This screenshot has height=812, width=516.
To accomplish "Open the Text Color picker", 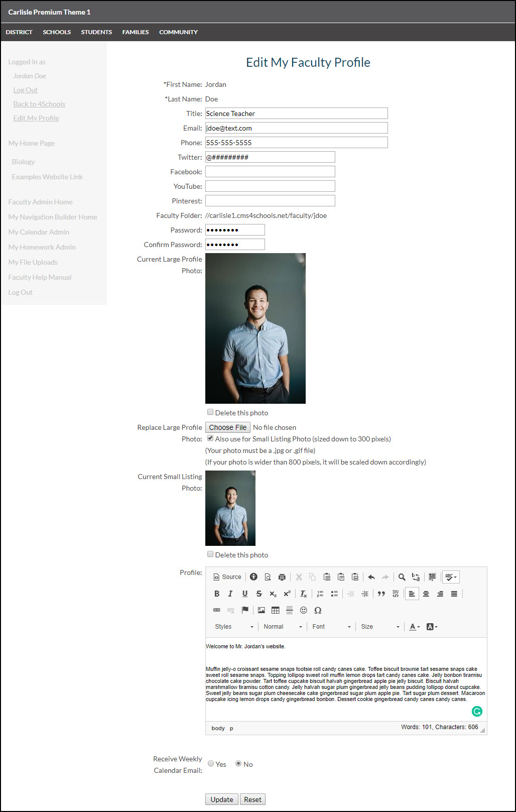I will [x=415, y=627].
